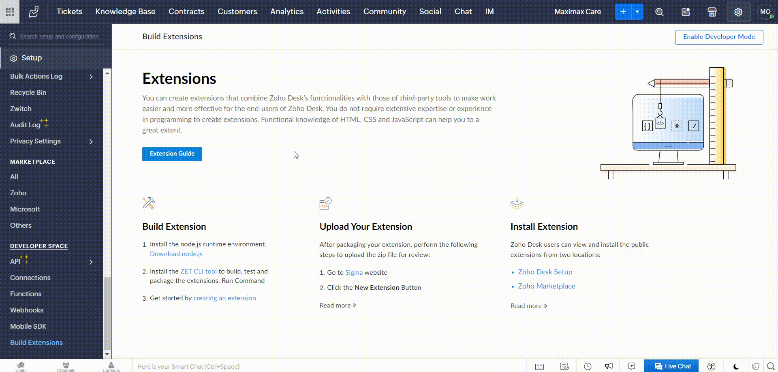
Task: Click the Extension Guide button
Action: coord(172,154)
